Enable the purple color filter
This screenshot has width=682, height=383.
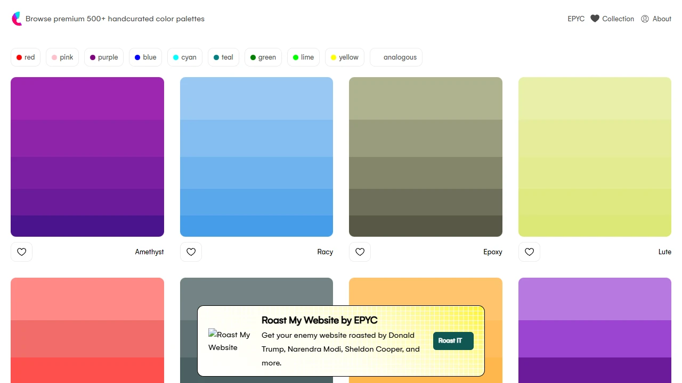click(x=103, y=57)
